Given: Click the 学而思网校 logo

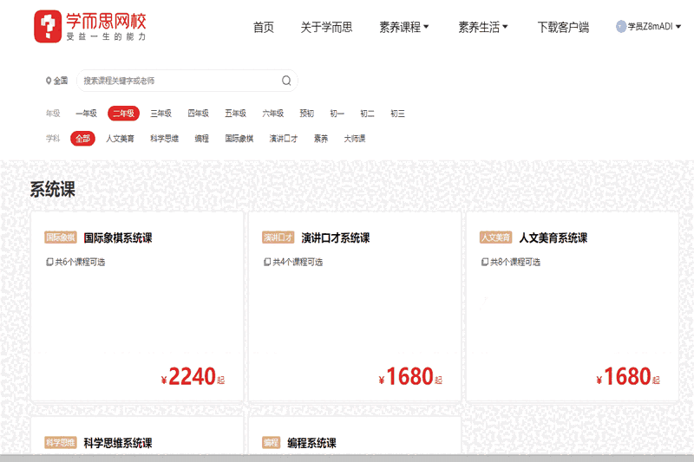Looking at the screenshot, I should point(90,26).
